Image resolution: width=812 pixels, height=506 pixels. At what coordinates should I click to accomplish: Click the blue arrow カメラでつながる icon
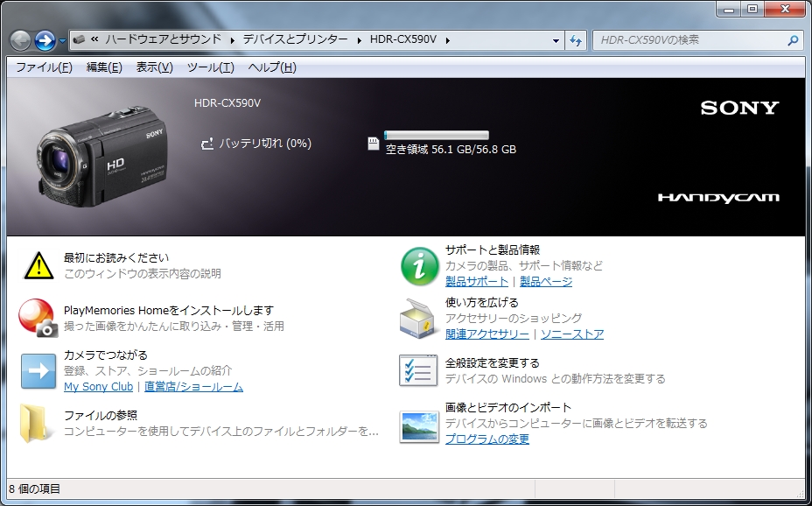click(38, 371)
